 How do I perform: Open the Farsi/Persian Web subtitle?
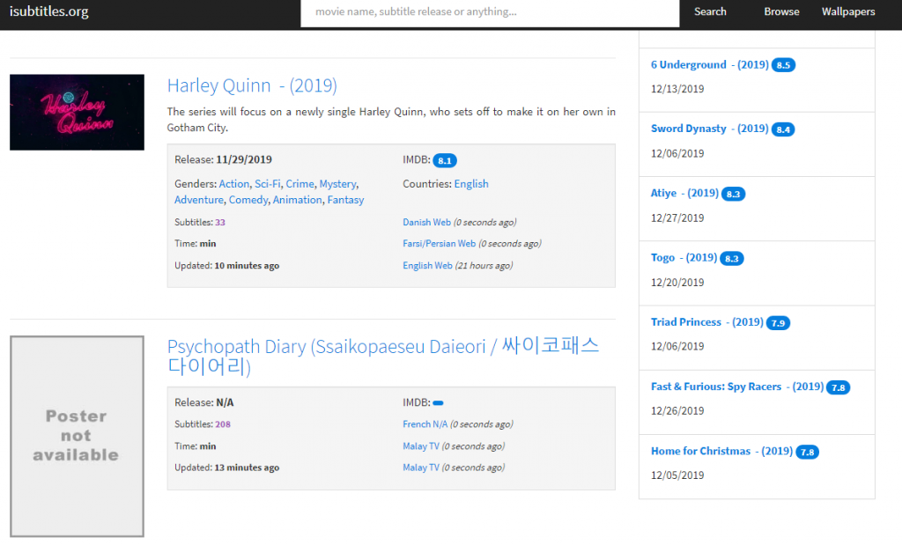pyautogui.click(x=439, y=244)
